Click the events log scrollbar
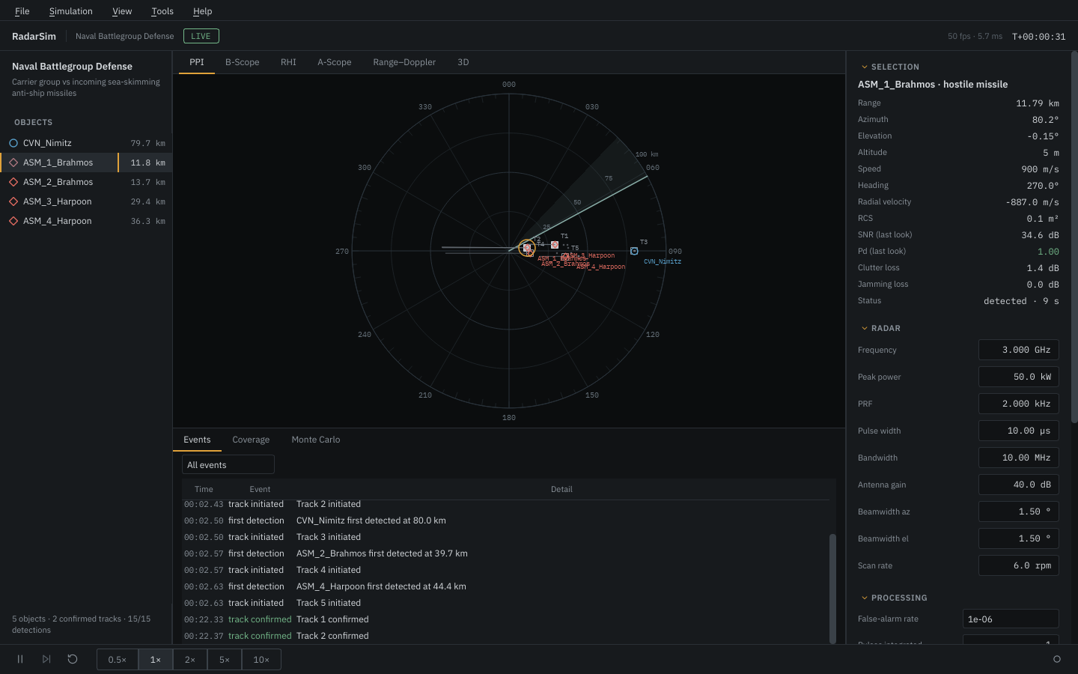This screenshot has height=674, width=1078. tap(832, 588)
